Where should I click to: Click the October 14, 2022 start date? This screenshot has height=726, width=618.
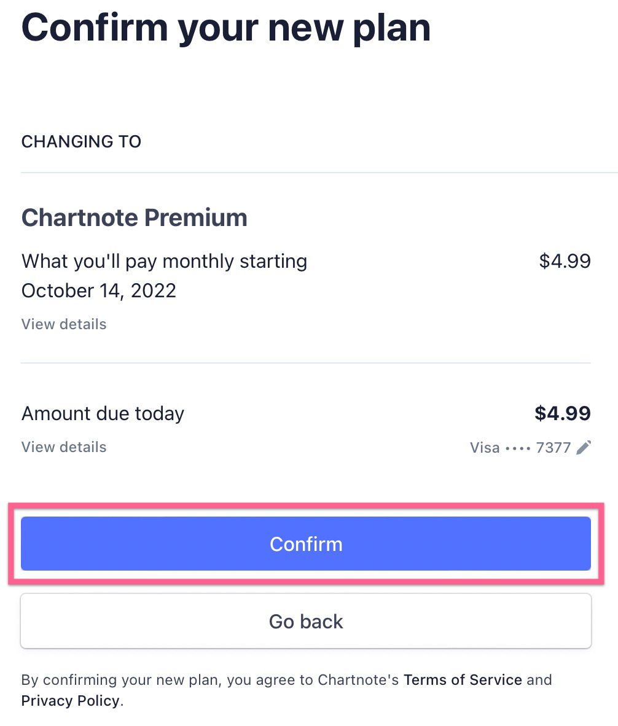(99, 291)
